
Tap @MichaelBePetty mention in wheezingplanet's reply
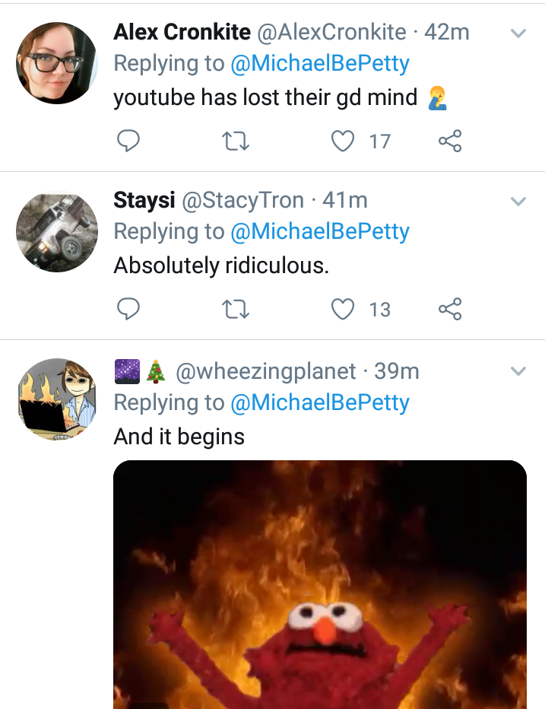[x=320, y=402]
